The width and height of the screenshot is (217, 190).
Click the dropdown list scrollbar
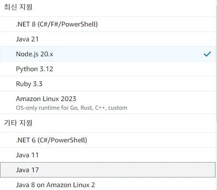pyautogui.click(x=217, y=64)
